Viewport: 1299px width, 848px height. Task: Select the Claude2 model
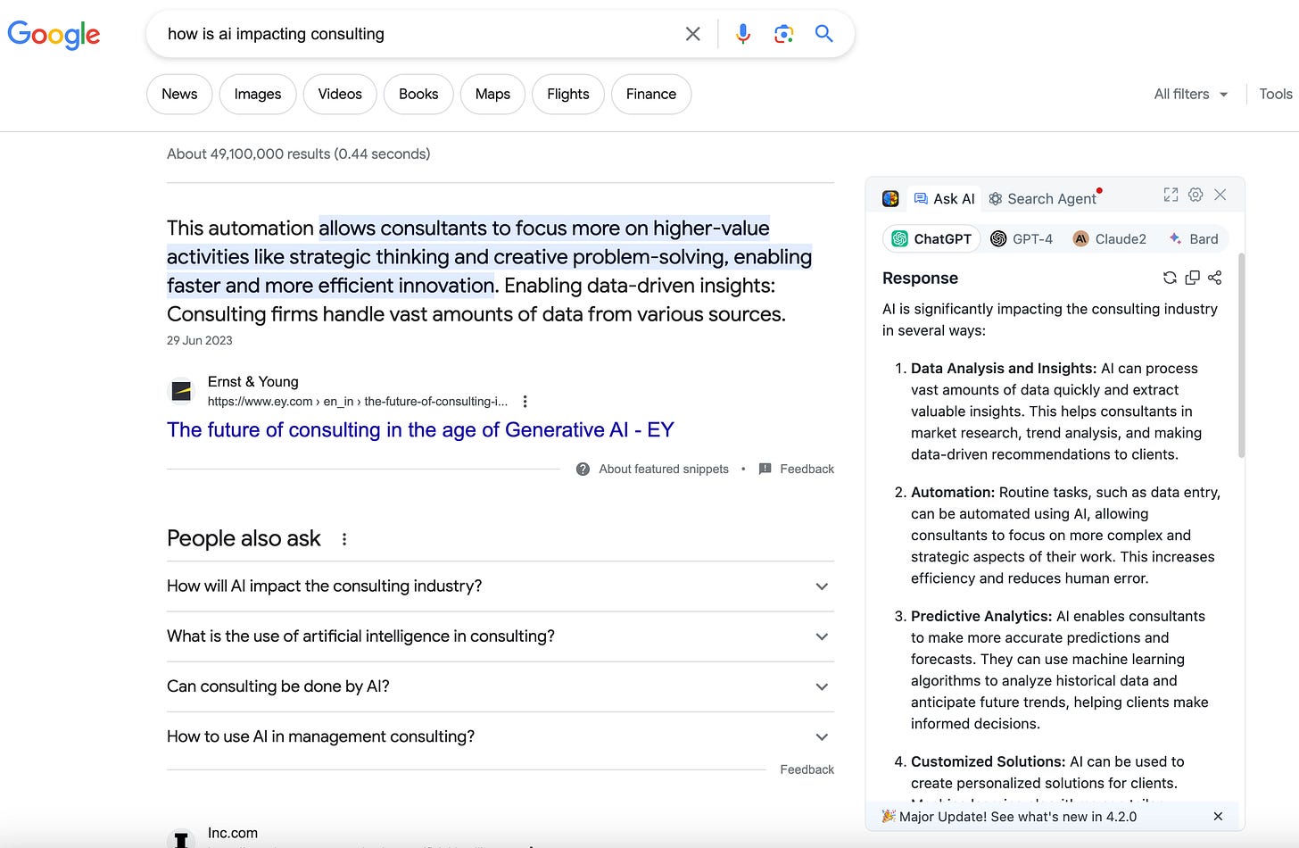coord(1110,238)
